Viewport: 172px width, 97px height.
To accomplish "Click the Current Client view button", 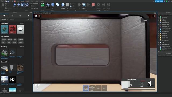I will 84,6.
